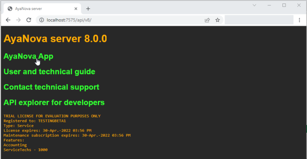Click the License expires line

click(x=47, y=131)
